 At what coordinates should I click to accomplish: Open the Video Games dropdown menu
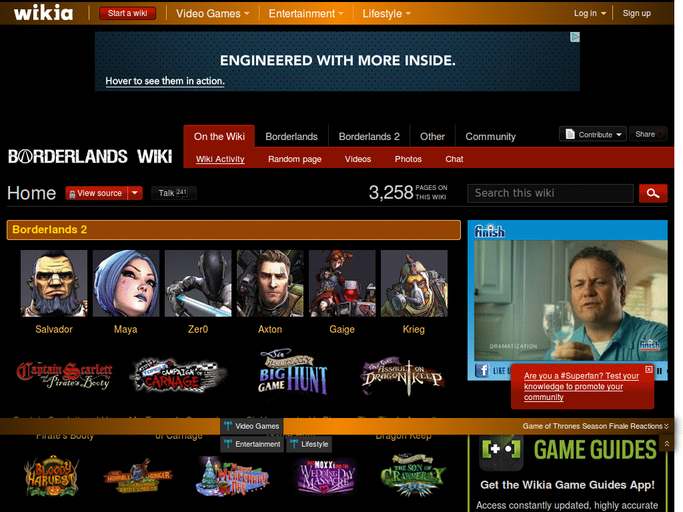pos(213,13)
